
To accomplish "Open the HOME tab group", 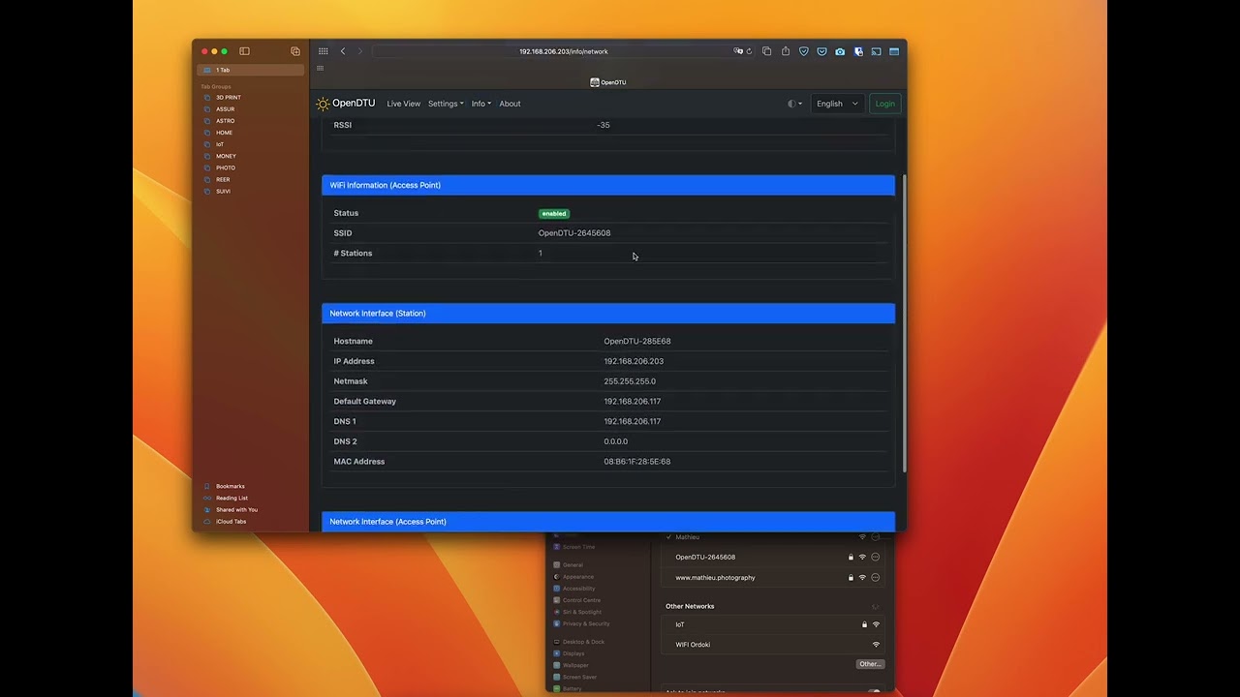I will pyautogui.click(x=225, y=133).
